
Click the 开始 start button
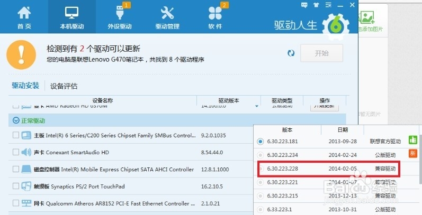click(321, 53)
